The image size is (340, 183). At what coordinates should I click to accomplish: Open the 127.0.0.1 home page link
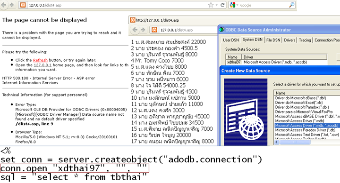(x=42, y=65)
